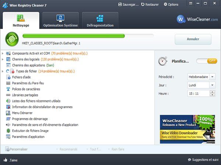Screen dimensions: 221x165
Task: Click the J'aime label
Action: 14,160
